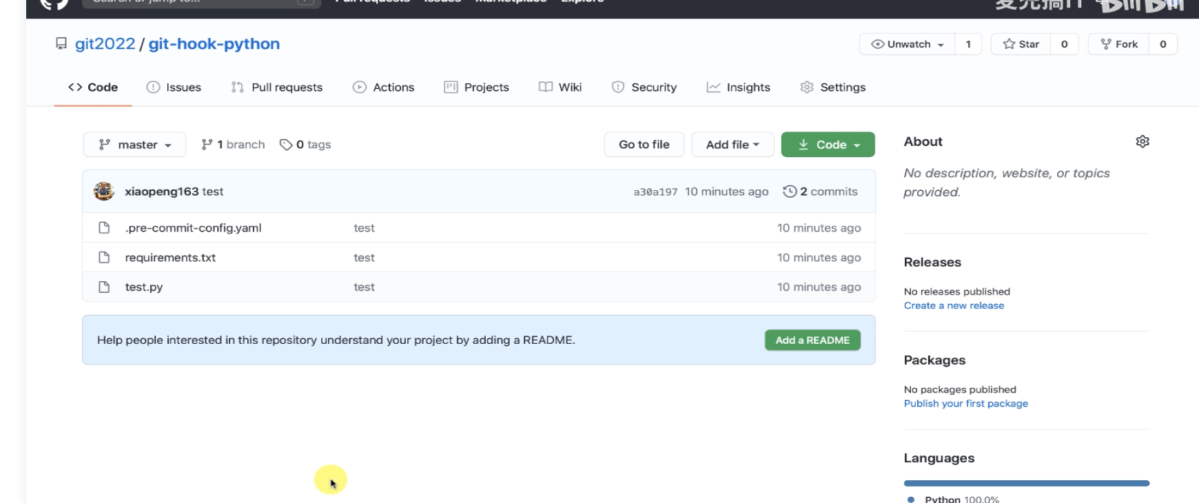Go to the Pull requests tab
The image size is (1199, 503).
(277, 88)
